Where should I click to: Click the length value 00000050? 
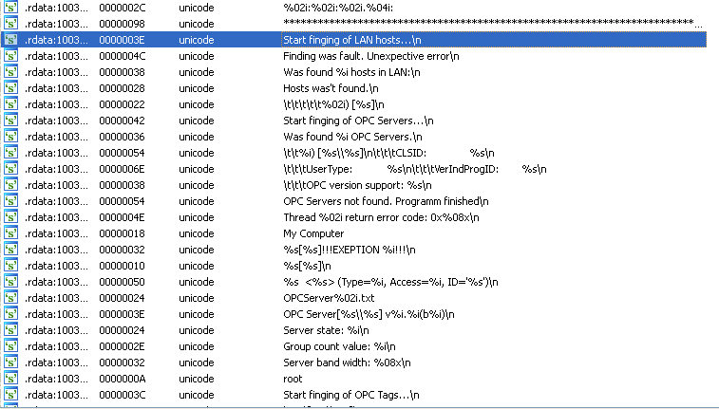click(x=122, y=282)
